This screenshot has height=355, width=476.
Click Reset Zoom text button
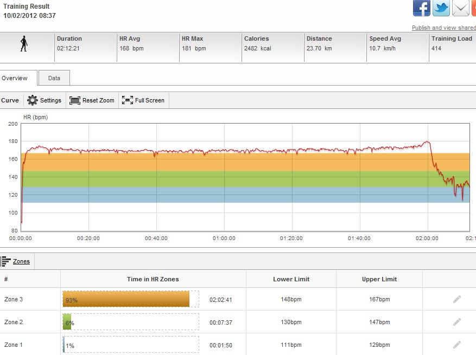98,100
